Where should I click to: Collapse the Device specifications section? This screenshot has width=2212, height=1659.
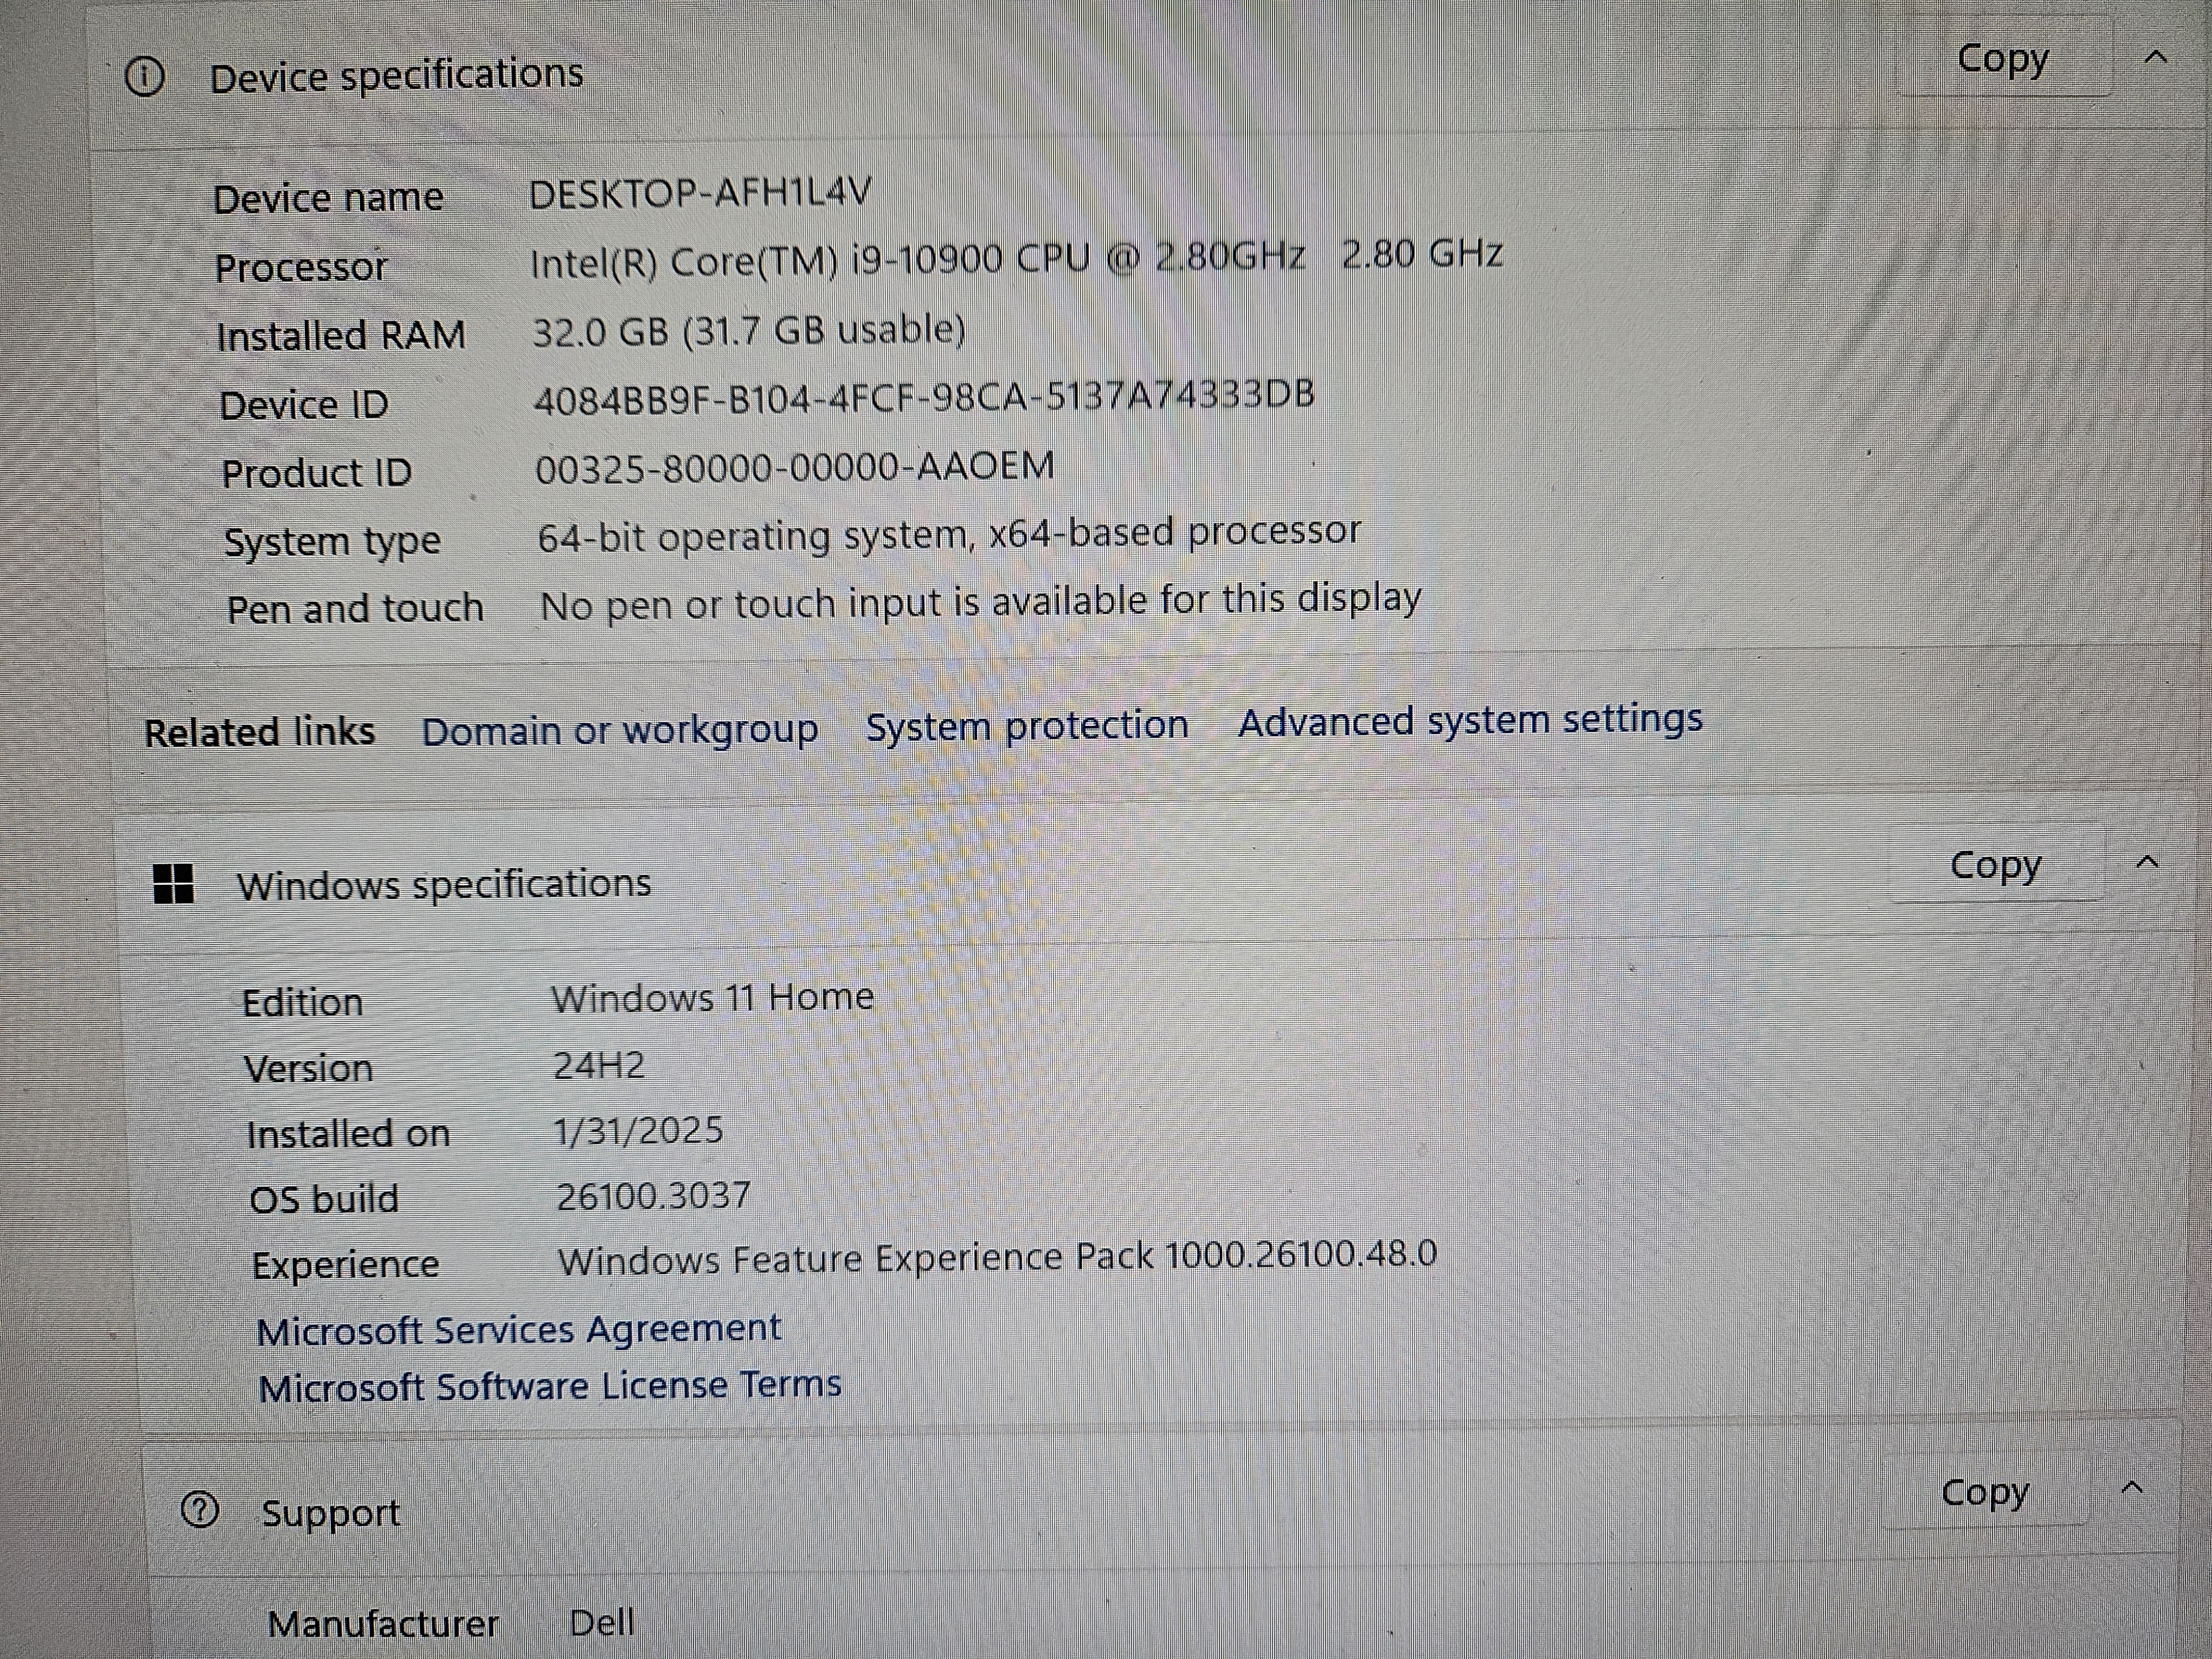point(2155,58)
